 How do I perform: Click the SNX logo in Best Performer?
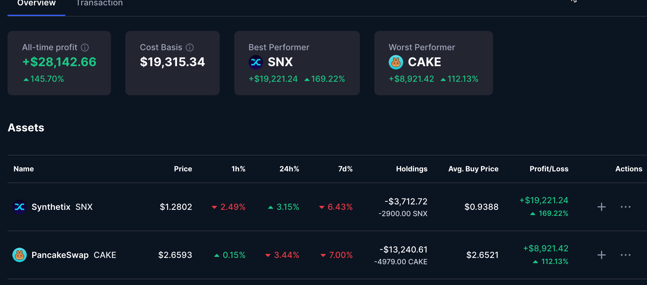click(x=256, y=62)
